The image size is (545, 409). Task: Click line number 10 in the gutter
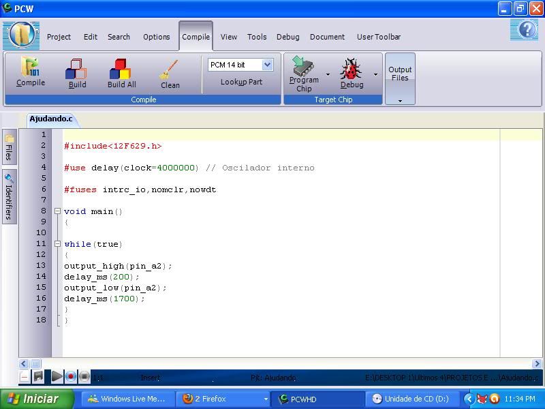(41, 232)
